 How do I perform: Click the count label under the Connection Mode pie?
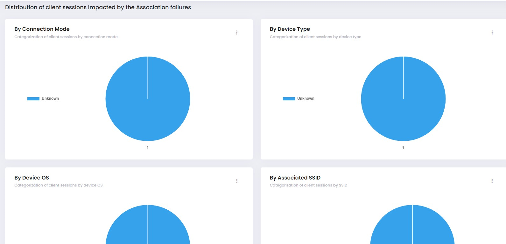click(x=147, y=148)
